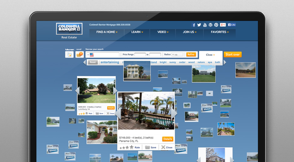Screen dimensions: 294x162
Task: Select the 'nature' tag
Action: point(201,62)
